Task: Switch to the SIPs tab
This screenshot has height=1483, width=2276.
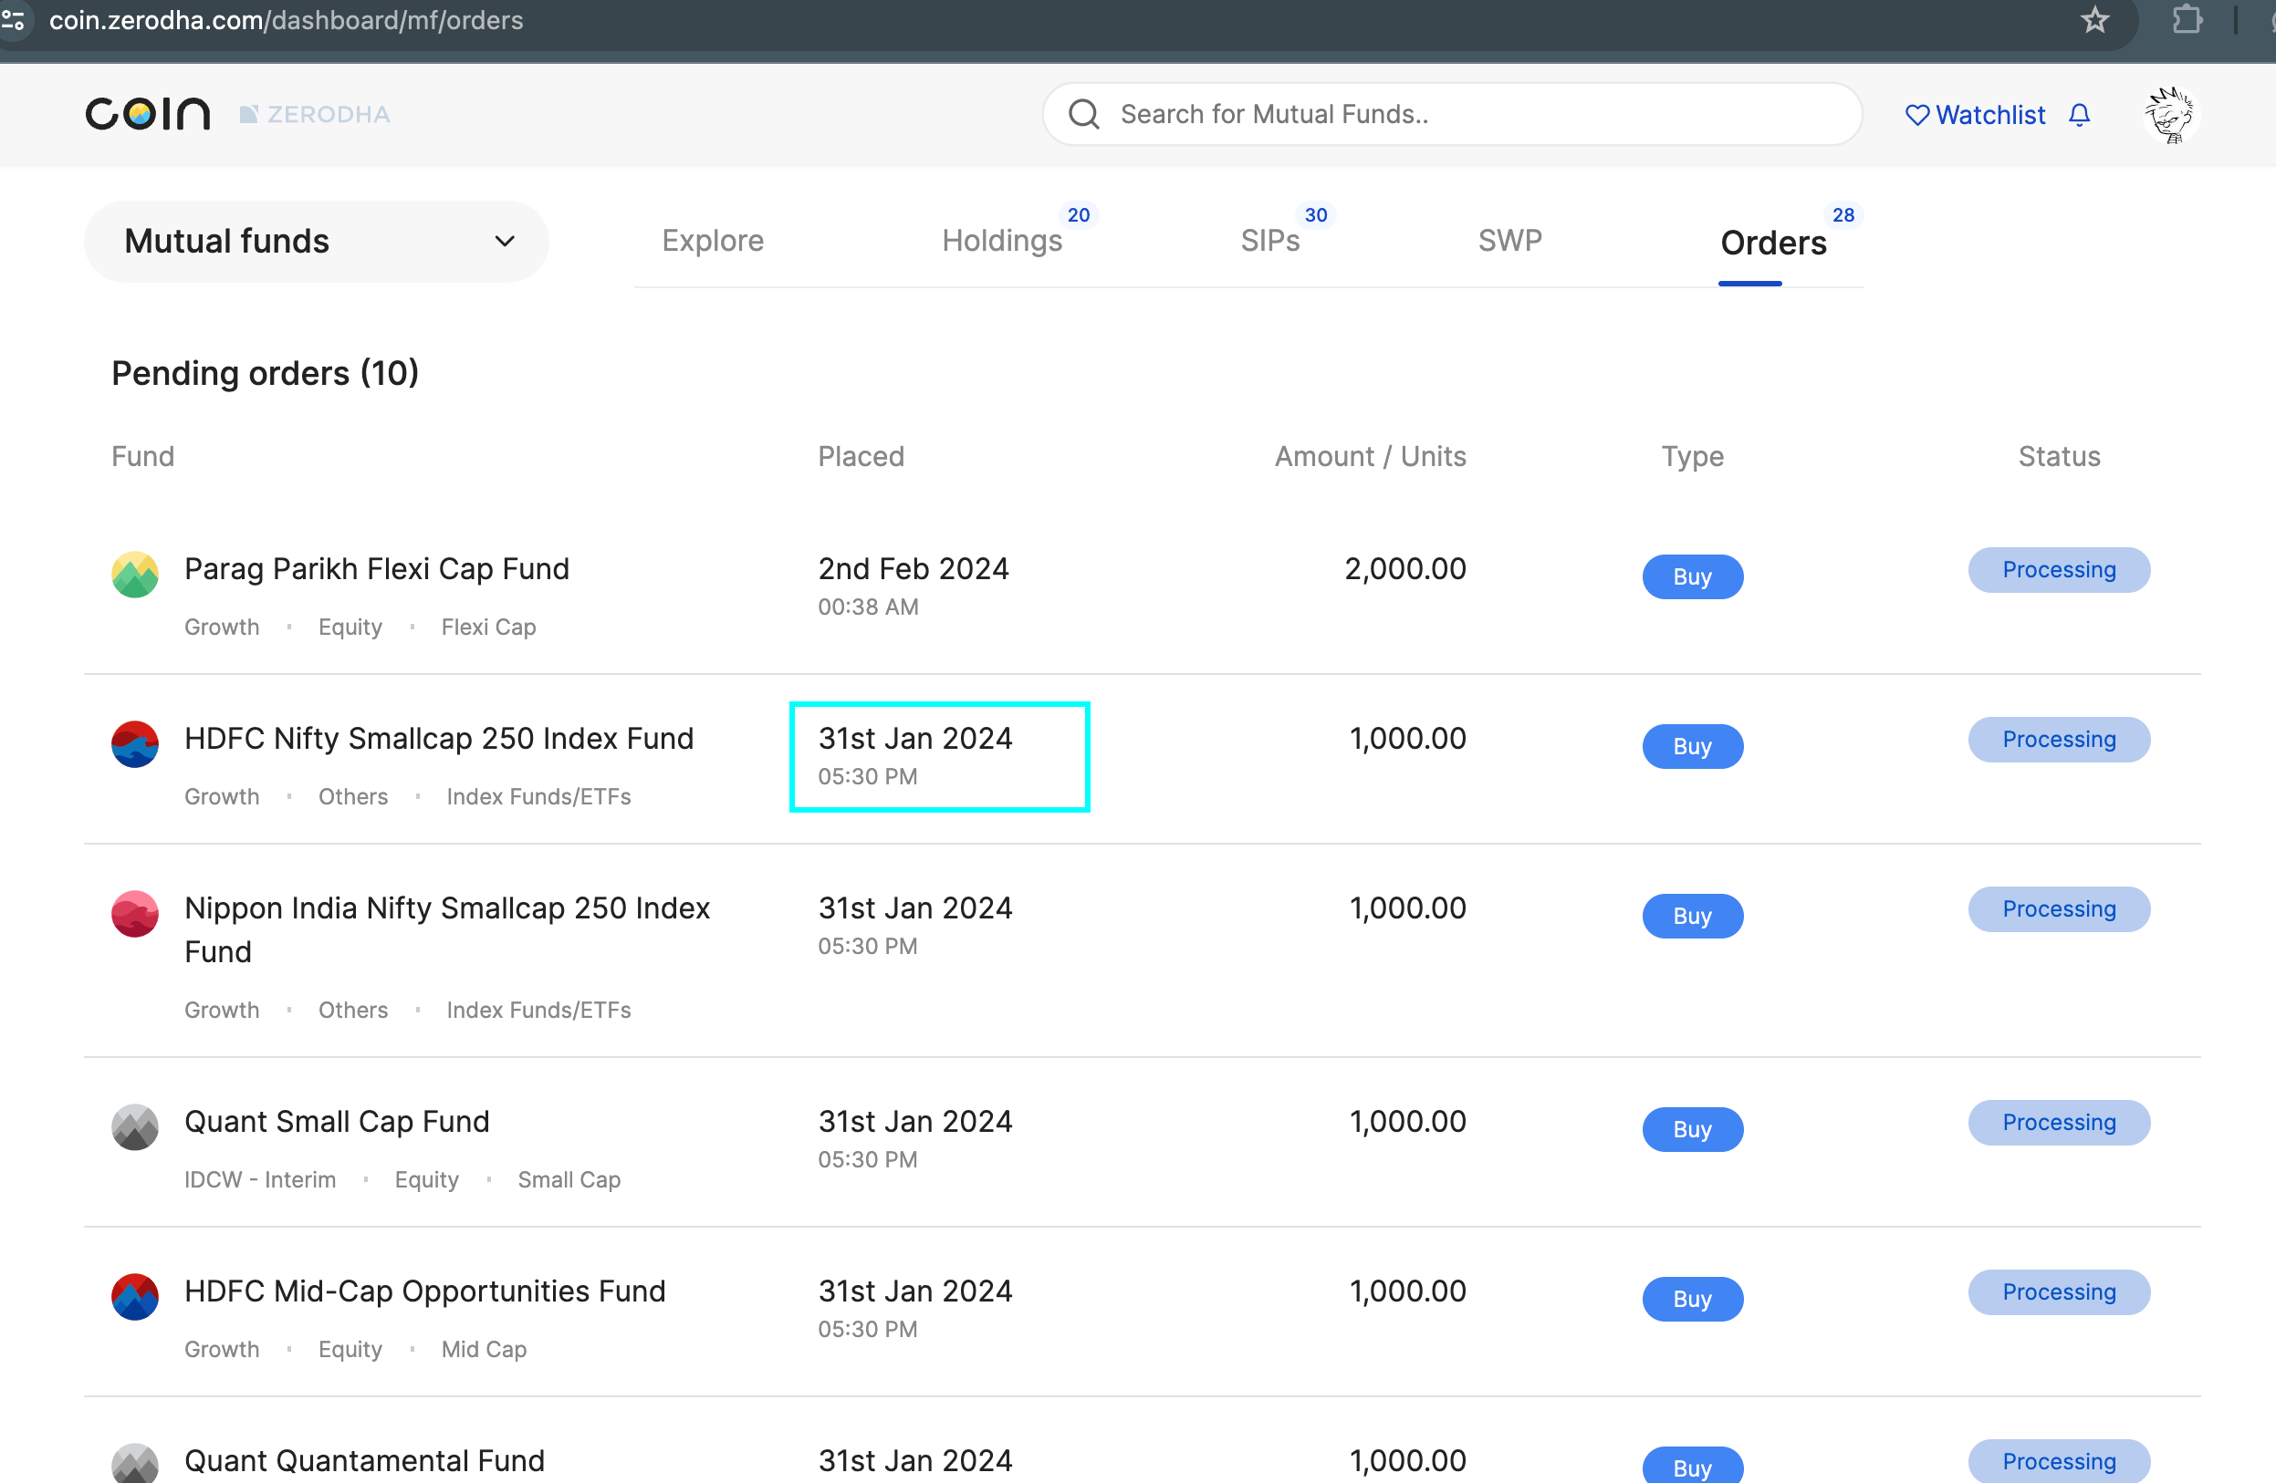Action: pyautogui.click(x=1270, y=241)
